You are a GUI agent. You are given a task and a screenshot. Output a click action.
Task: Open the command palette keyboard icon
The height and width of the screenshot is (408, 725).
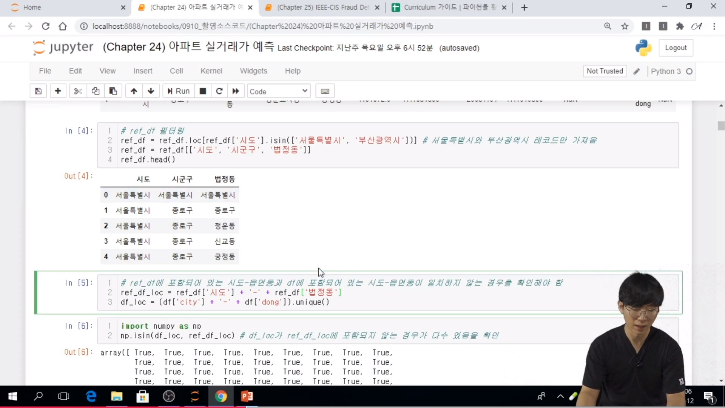point(325,91)
